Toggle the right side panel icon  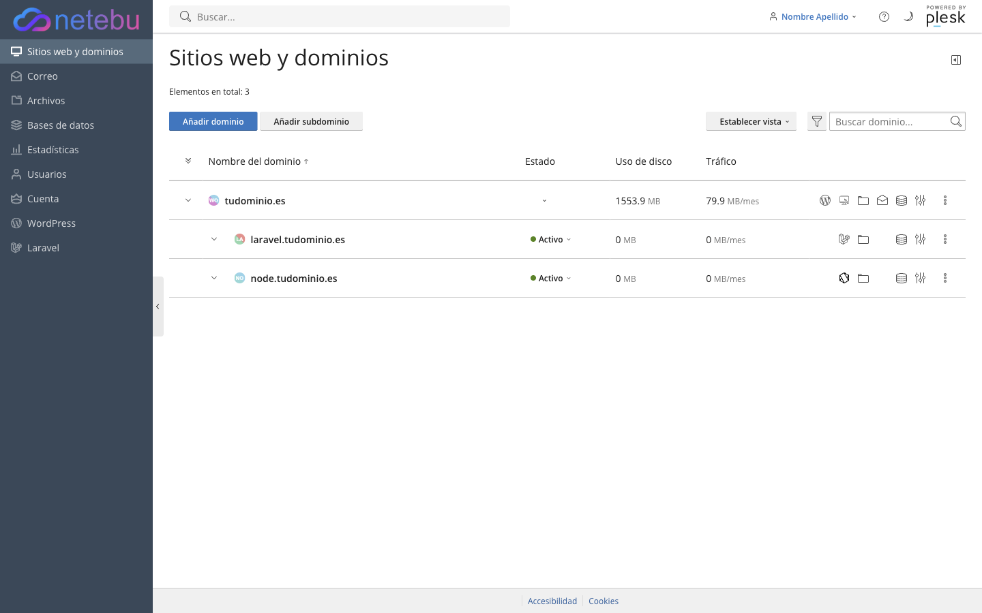coord(956,60)
